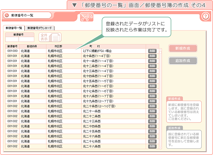The height and width of the screenshot is (155, 213).
Task: Click the 市区郡 column header
Action: tap(58, 46)
